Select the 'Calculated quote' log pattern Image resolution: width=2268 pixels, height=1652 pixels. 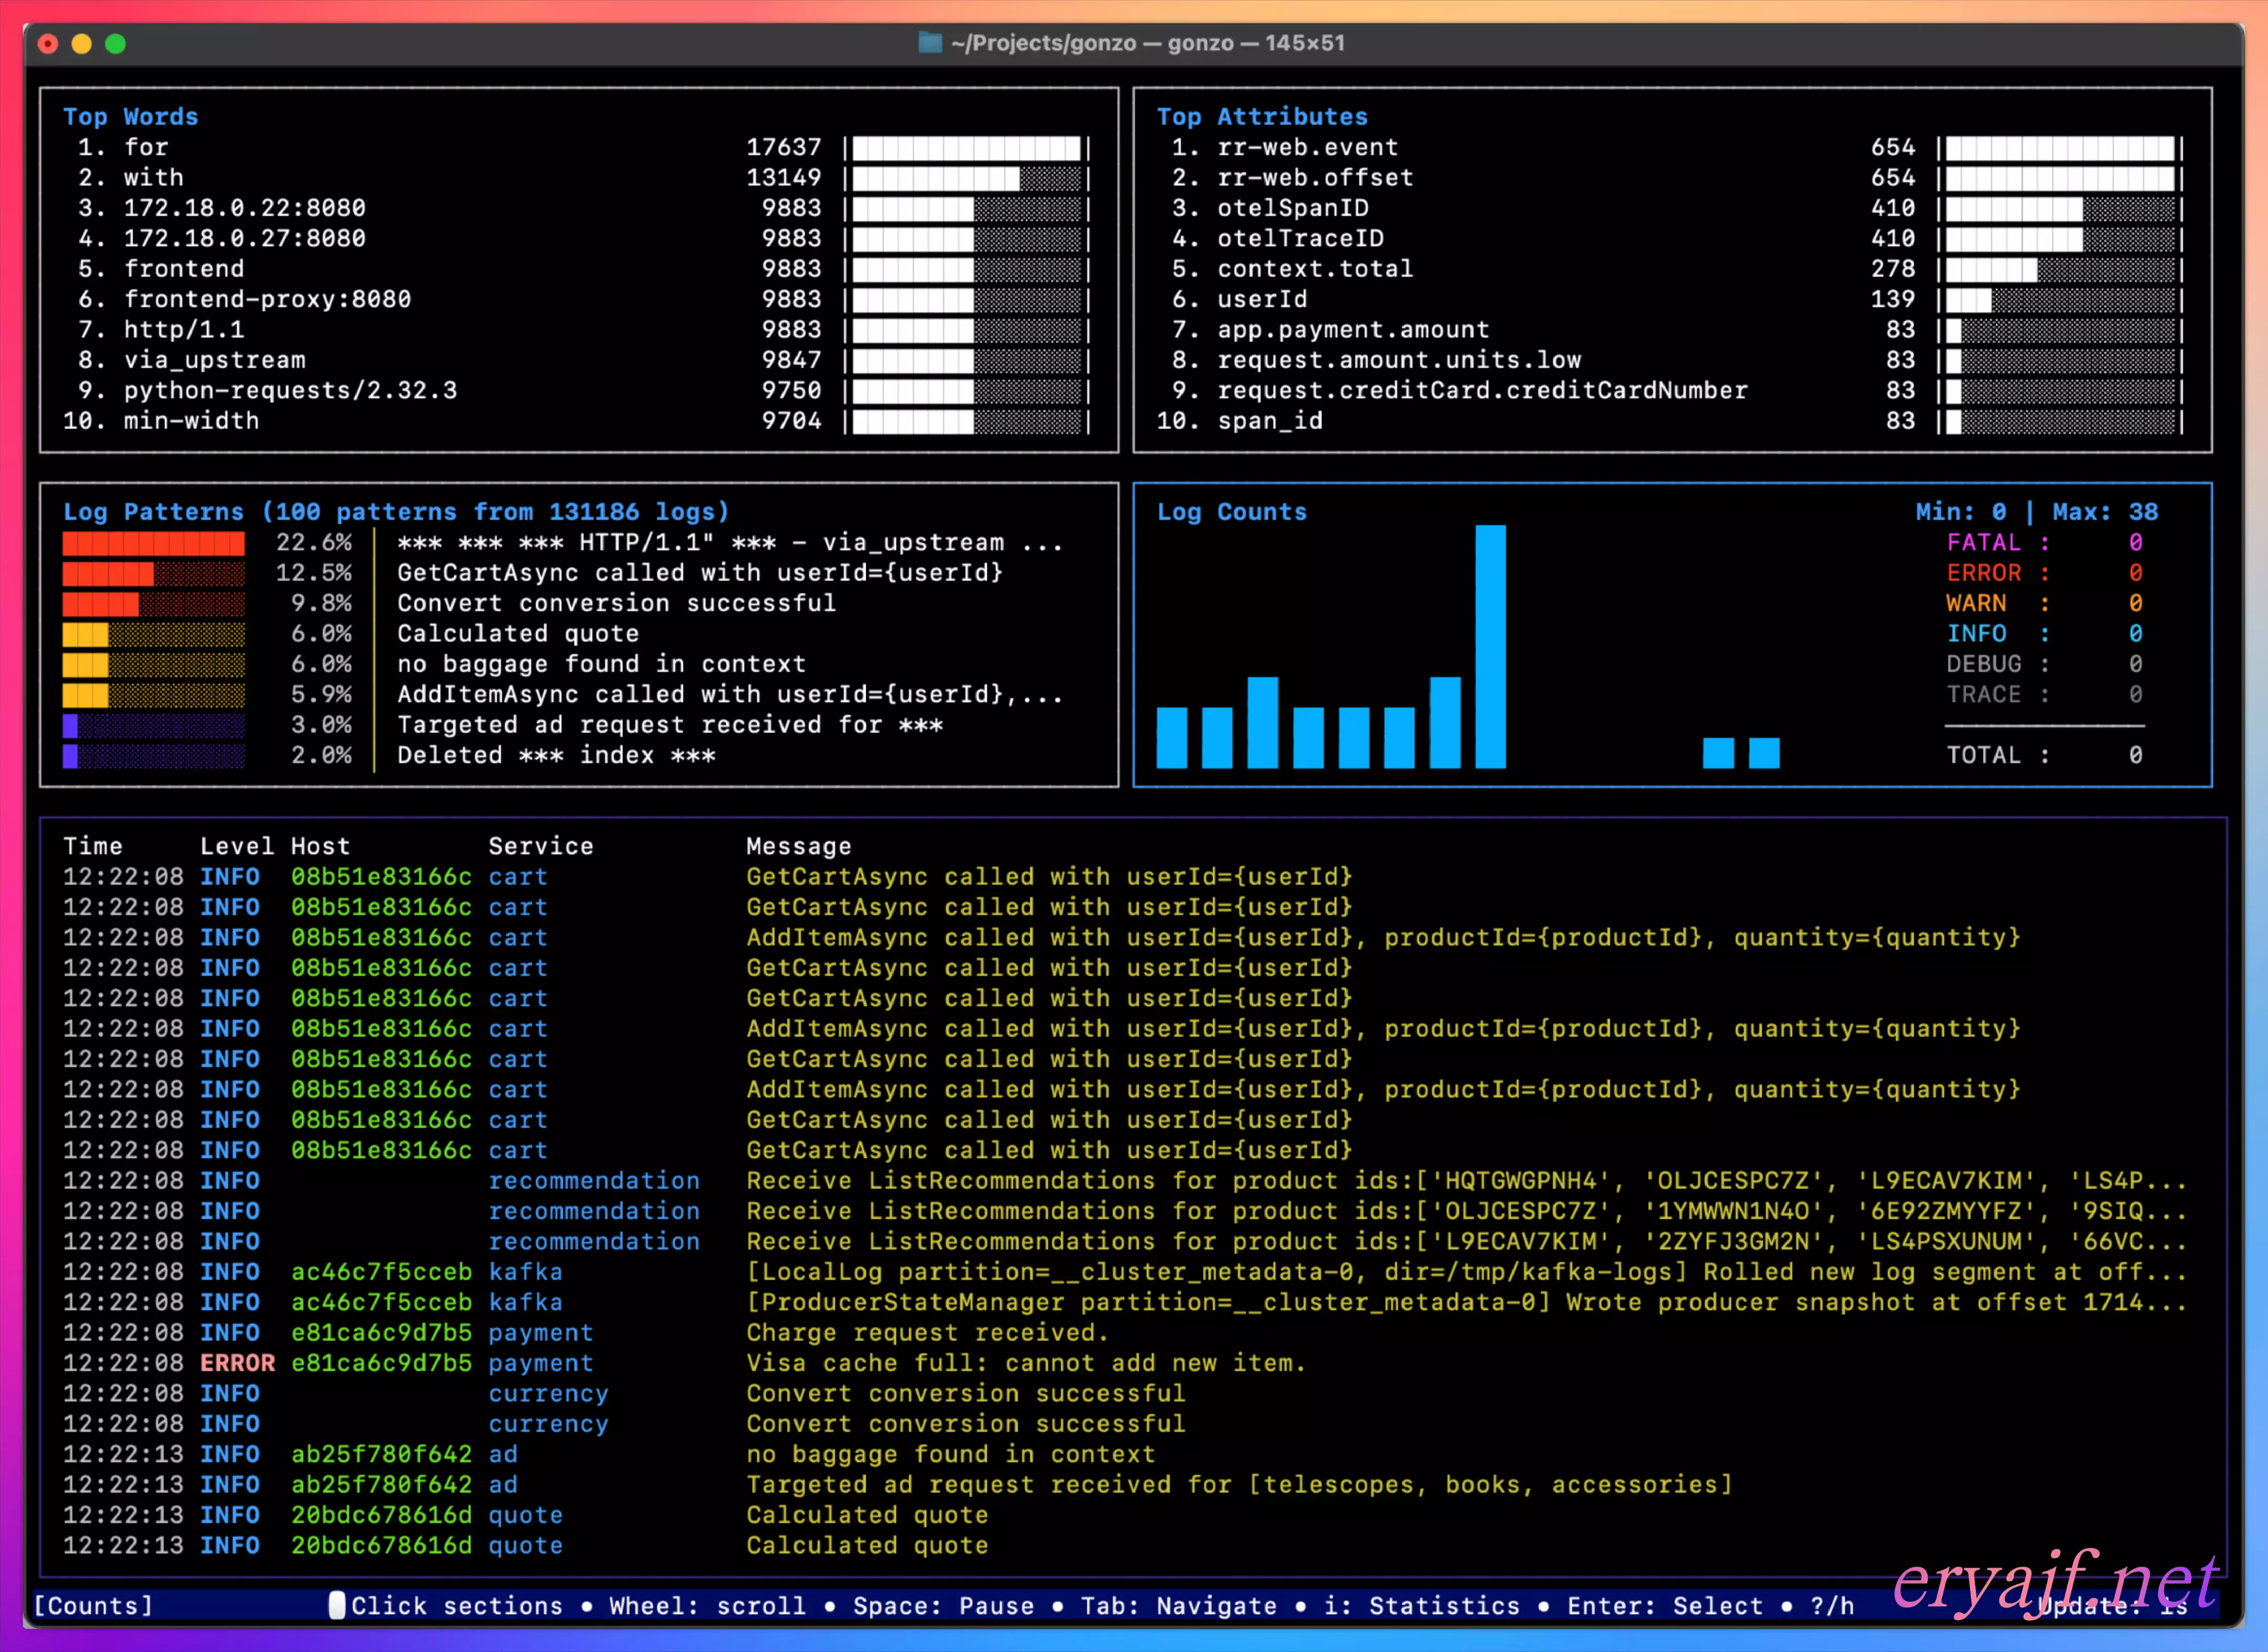[517, 634]
